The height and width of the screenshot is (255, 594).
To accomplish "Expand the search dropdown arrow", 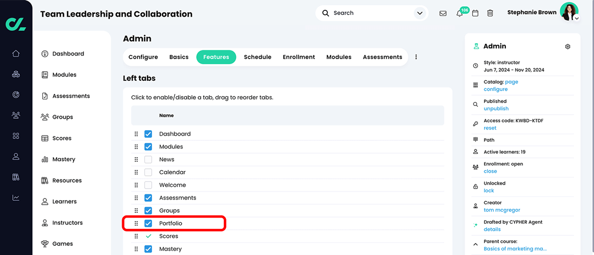I will click(x=420, y=13).
